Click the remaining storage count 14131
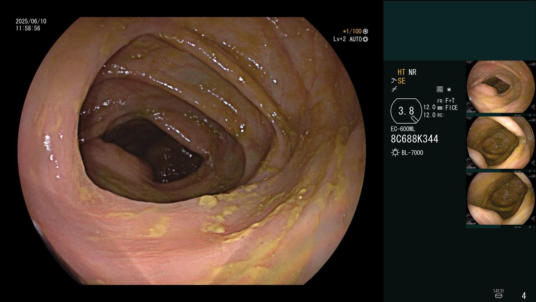The width and height of the screenshot is (536, 302). pyautogui.click(x=499, y=291)
